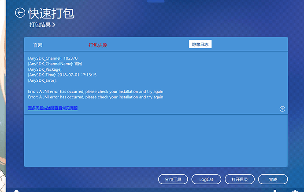This screenshot has height=192, width=304.
Task: Click the 打包结果 breadcrumb chevron
Action: click(x=54, y=25)
